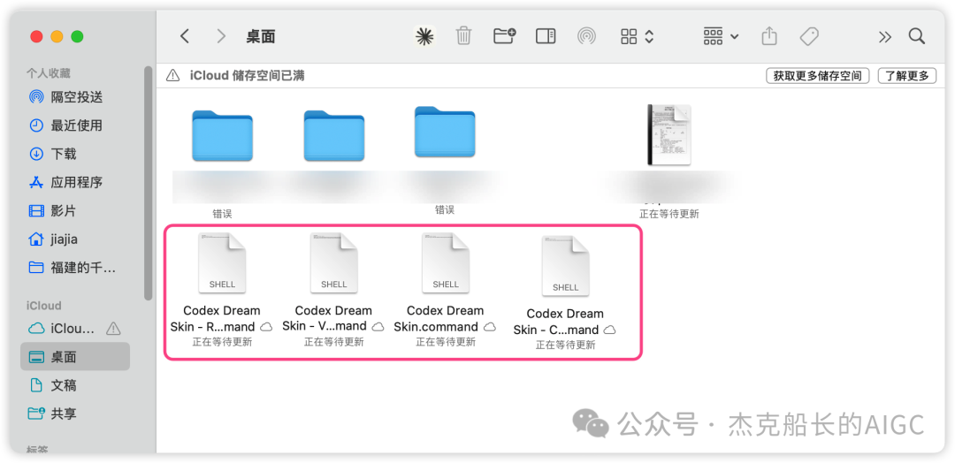This screenshot has height=463, width=955.
Task: Select the third blue folder
Action: 445,132
